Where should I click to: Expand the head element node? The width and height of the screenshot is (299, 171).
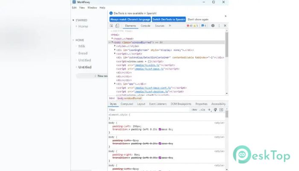point(112,38)
